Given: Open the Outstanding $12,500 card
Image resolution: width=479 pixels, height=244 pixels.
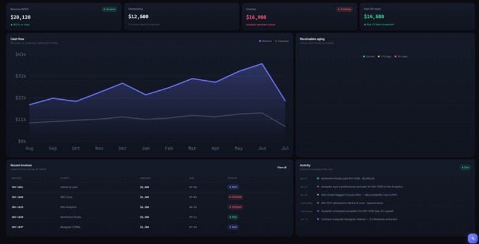Looking at the screenshot, I should point(181,17).
